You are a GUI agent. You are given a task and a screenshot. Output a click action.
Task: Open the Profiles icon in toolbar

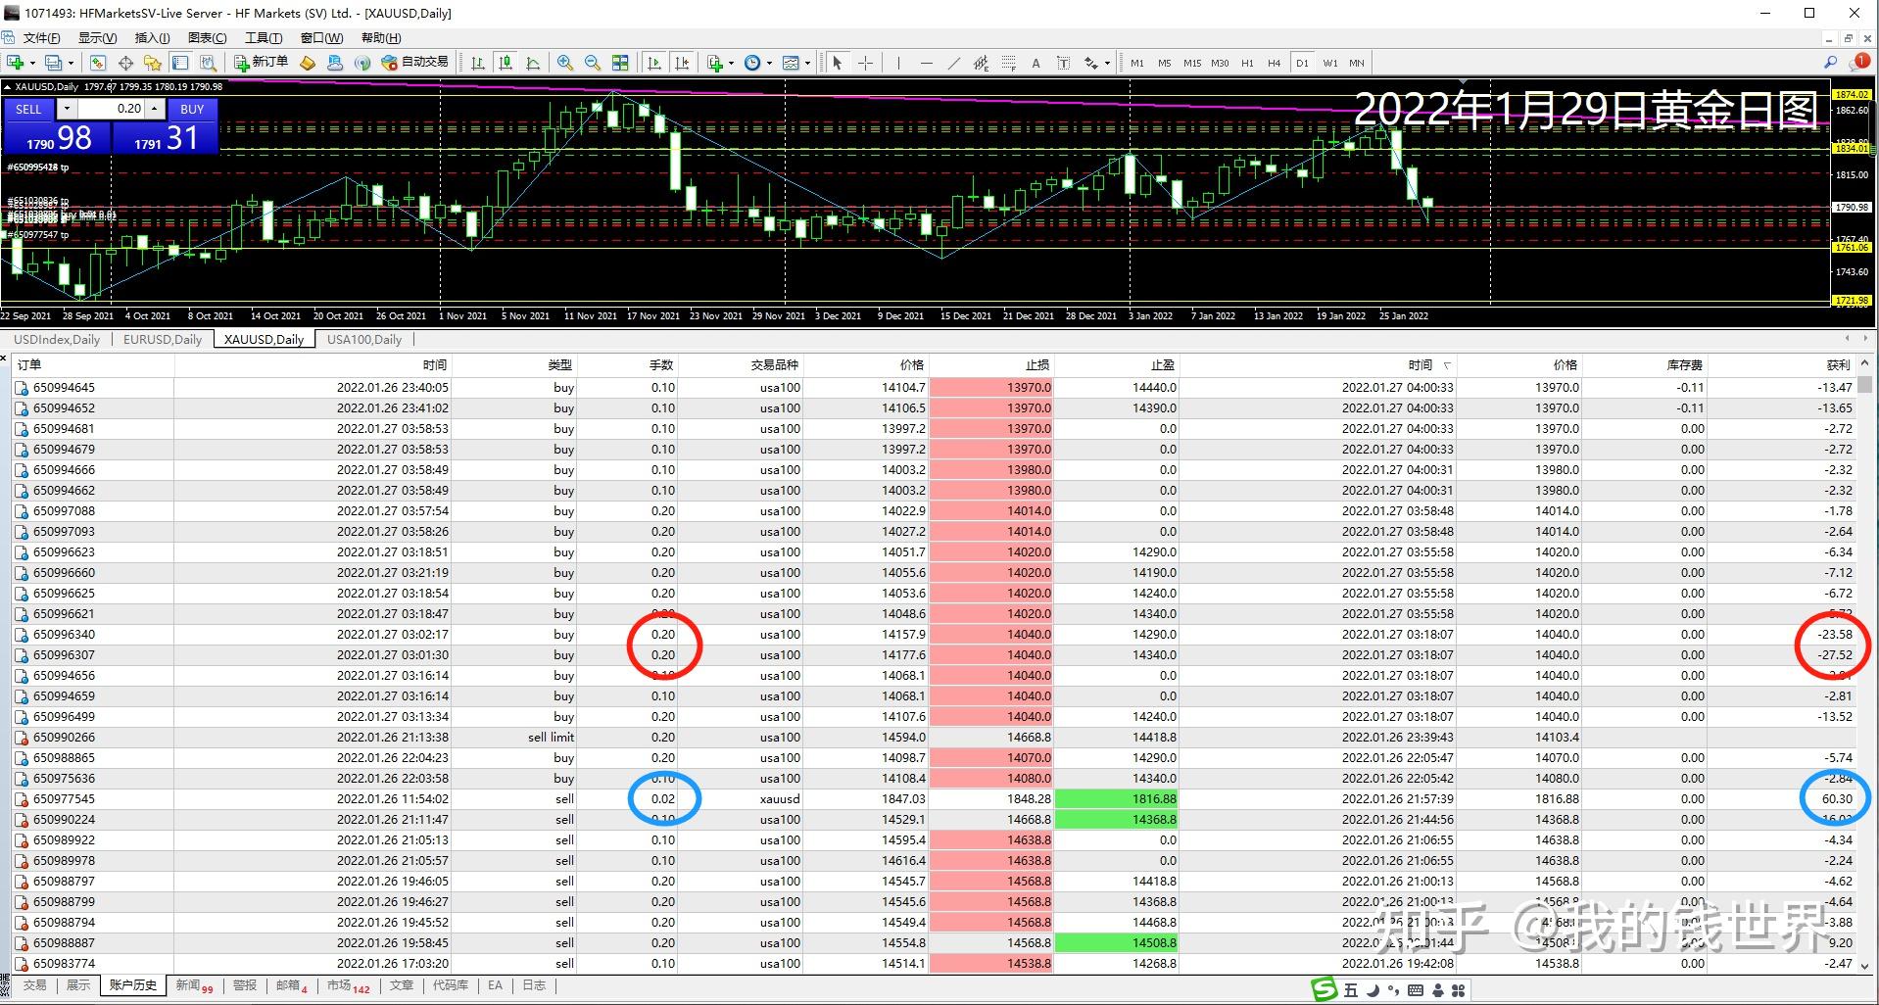(53, 63)
